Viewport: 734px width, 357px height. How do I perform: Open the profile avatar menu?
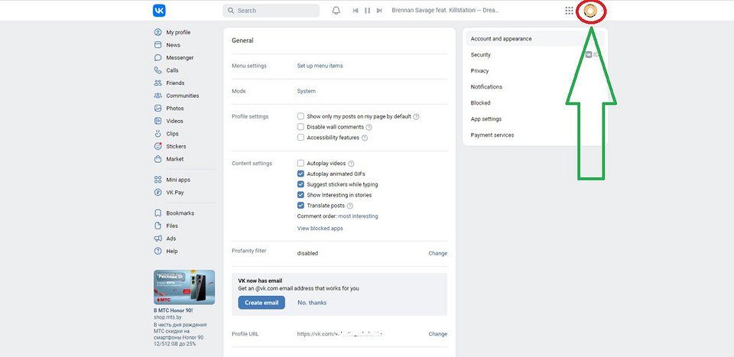(x=589, y=11)
